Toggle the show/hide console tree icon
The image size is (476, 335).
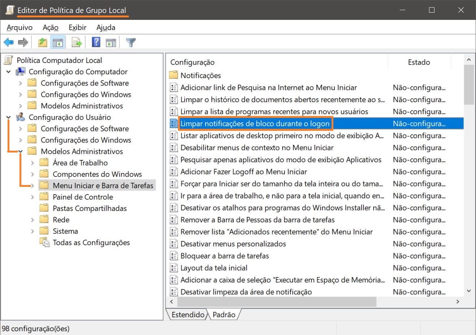pyautogui.click(x=58, y=42)
